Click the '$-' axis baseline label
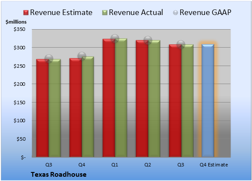The width and height of the screenshot is (252, 181). 23,157
